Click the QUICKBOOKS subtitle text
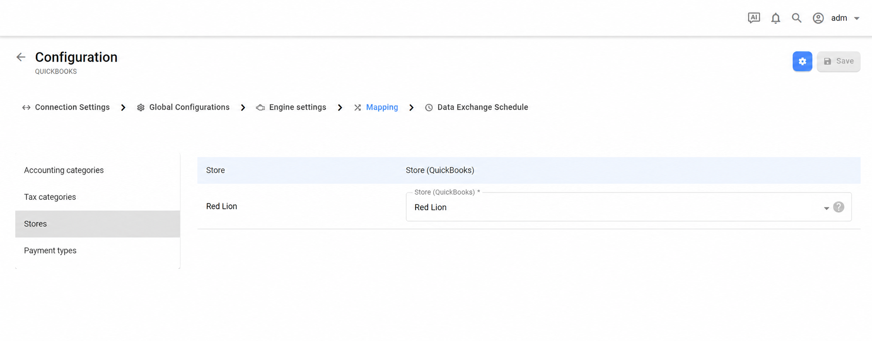The height and width of the screenshot is (341, 872). tap(56, 72)
